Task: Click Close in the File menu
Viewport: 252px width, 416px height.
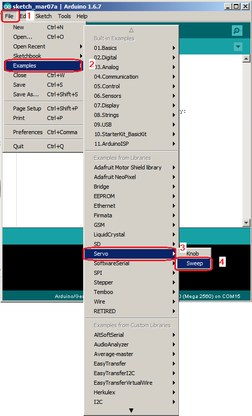Action: [44, 75]
